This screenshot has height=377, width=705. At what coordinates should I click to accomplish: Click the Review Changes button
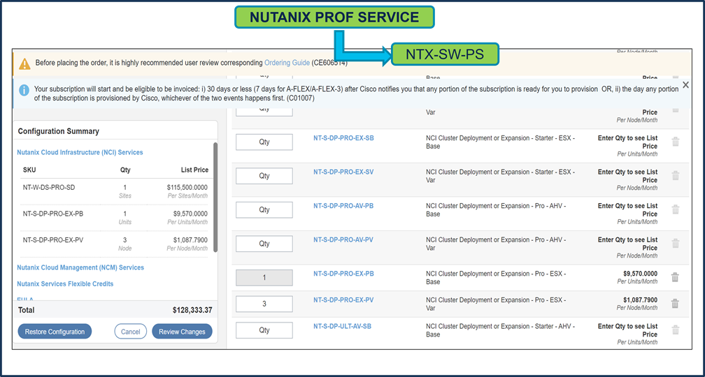182,332
